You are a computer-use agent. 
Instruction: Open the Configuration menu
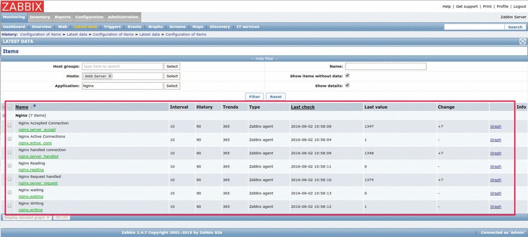coord(90,17)
